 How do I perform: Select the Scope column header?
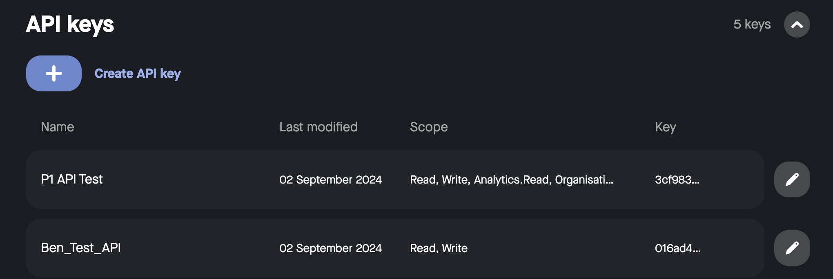[429, 127]
